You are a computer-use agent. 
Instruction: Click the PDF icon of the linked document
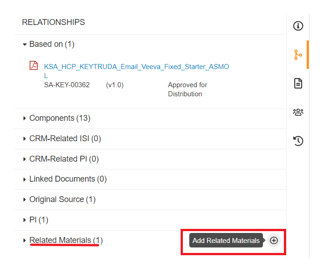coord(34,65)
